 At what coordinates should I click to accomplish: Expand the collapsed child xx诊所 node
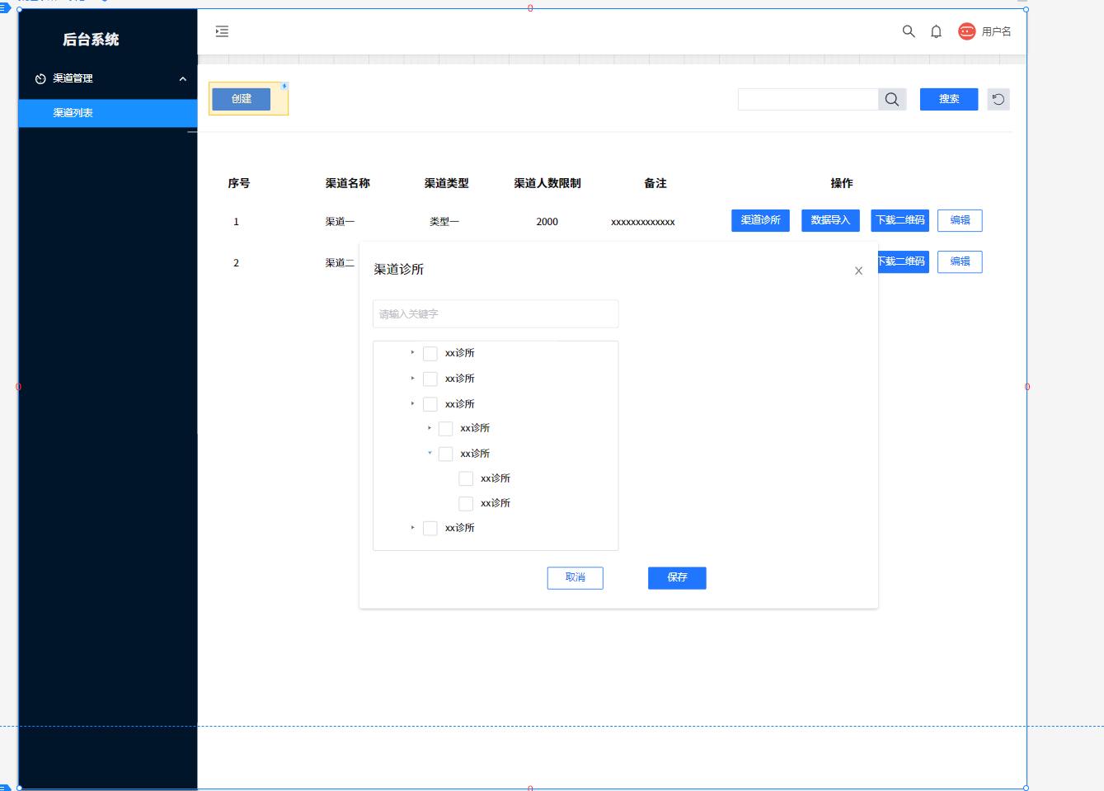(430, 427)
